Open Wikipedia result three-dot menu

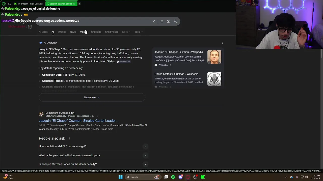point(170,65)
